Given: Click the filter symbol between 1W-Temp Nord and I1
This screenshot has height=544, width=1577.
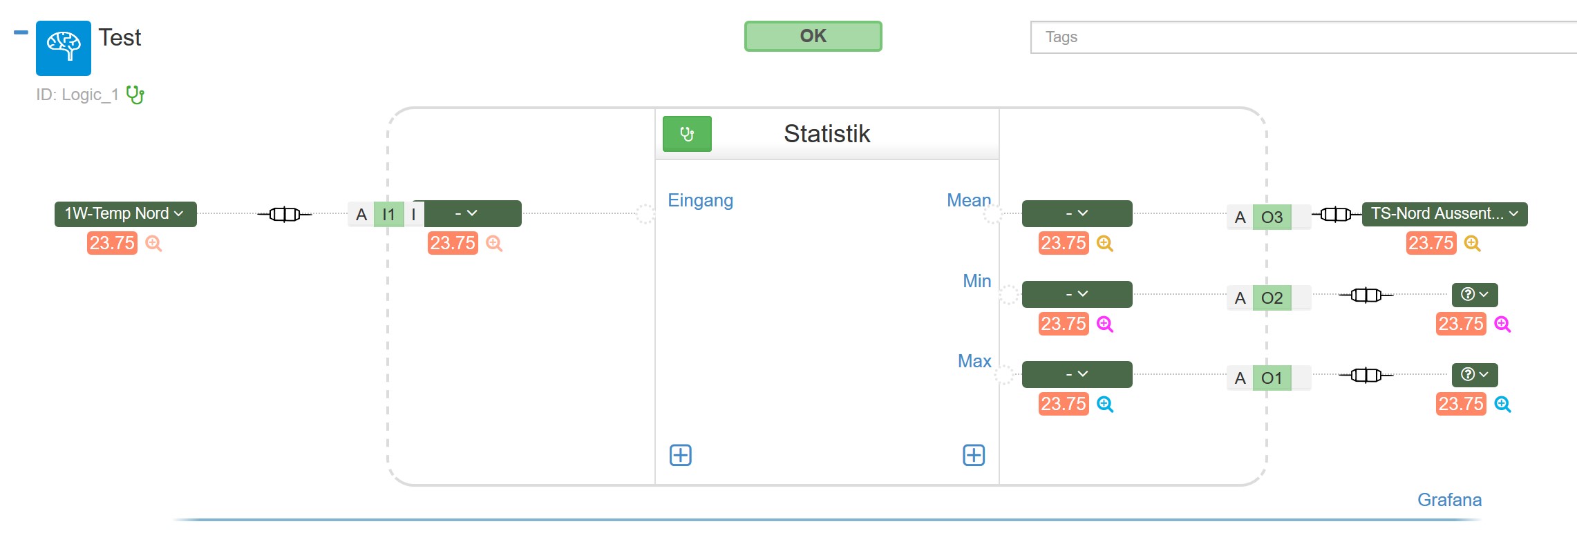Looking at the screenshot, I should click(285, 215).
